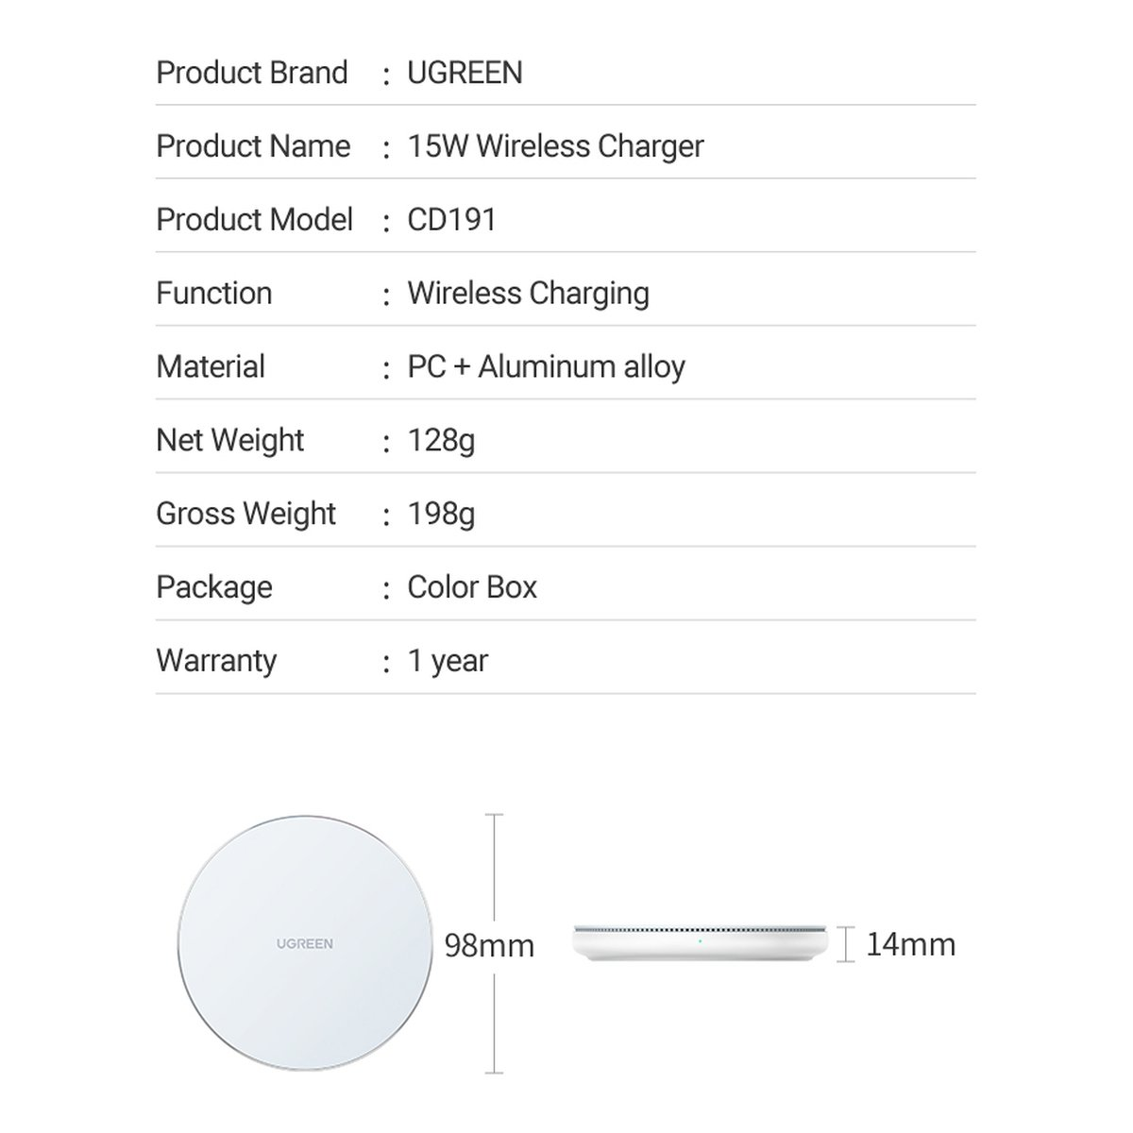Click the 15W Wireless Charger text
This screenshot has height=1133, width=1133.
point(555,146)
